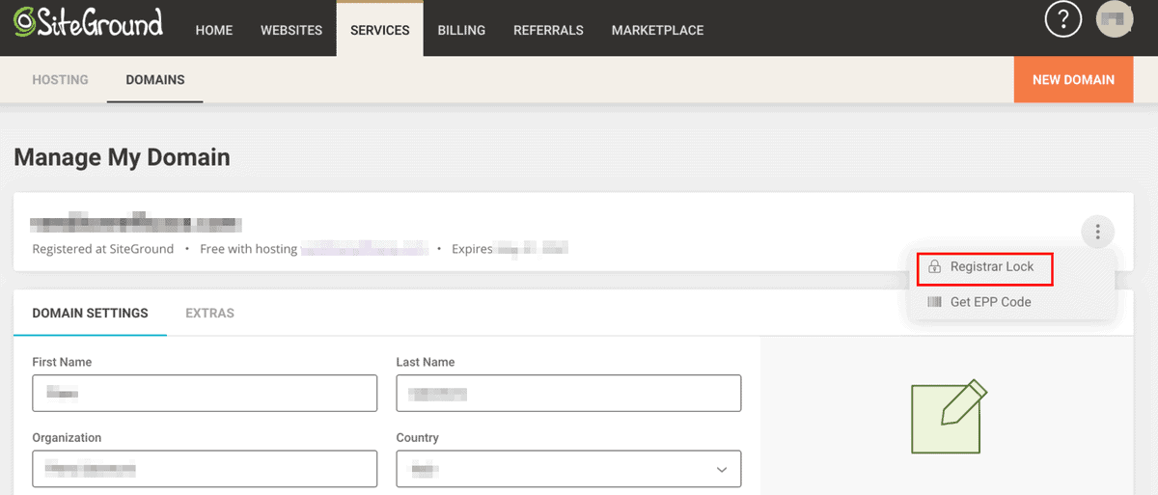The height and width of the screenshot is (495, 1158).
Task: Select Registrar Lock from the menu
Action: (x=991, y=266)
